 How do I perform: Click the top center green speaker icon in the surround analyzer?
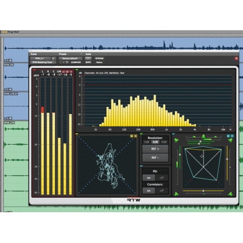click(204, 136)
